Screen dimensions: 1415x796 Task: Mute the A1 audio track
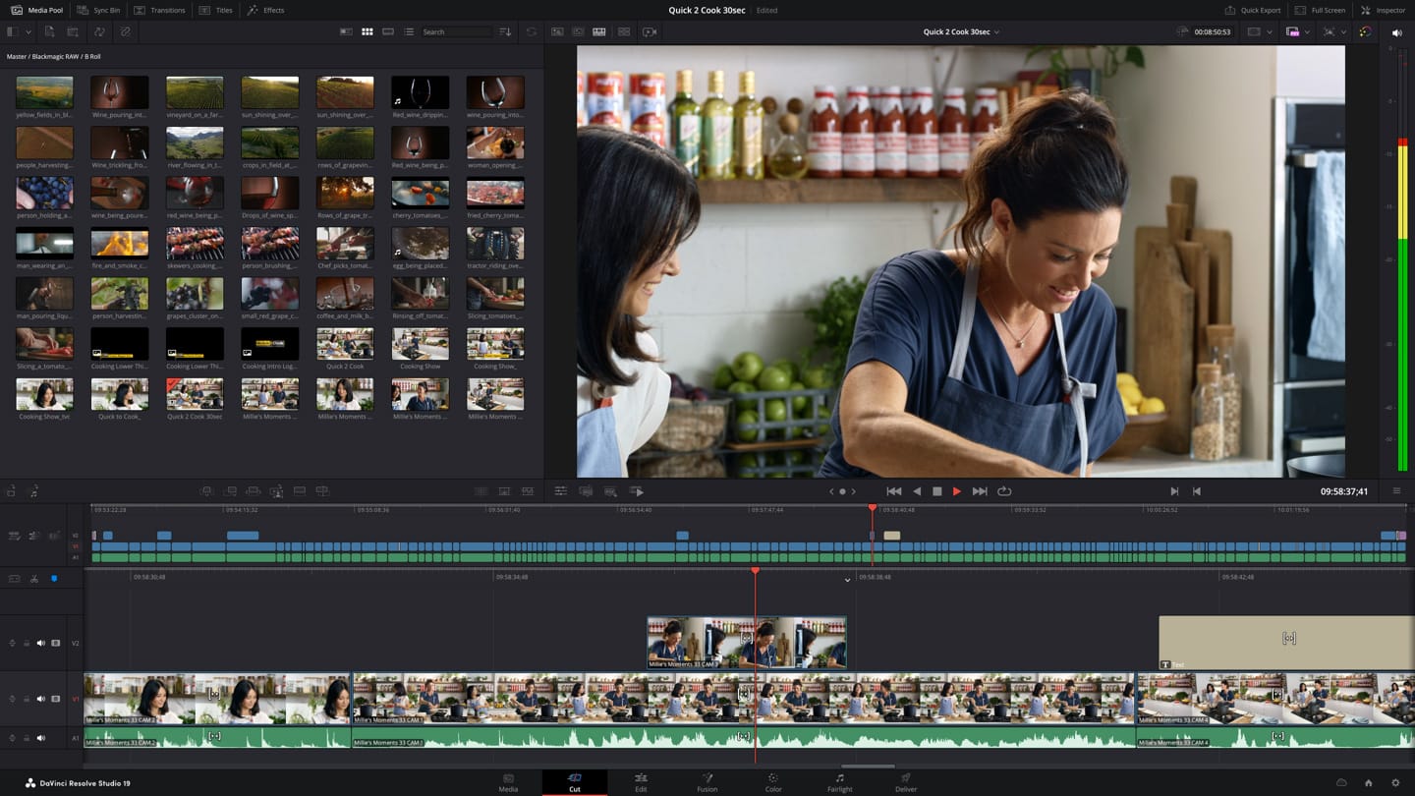click(x=41, y=737)
